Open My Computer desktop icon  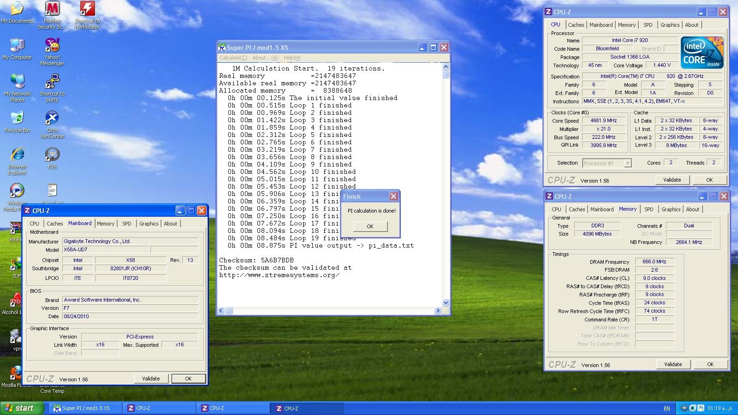tap(17, 48)
